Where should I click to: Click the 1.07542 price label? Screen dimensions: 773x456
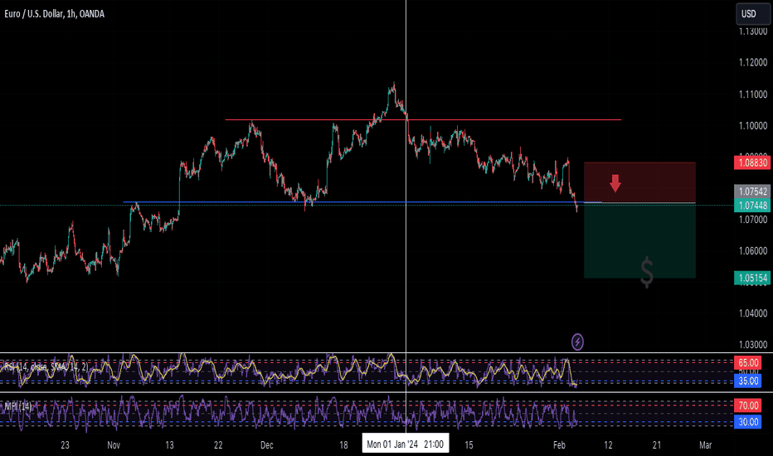point(752,191)
